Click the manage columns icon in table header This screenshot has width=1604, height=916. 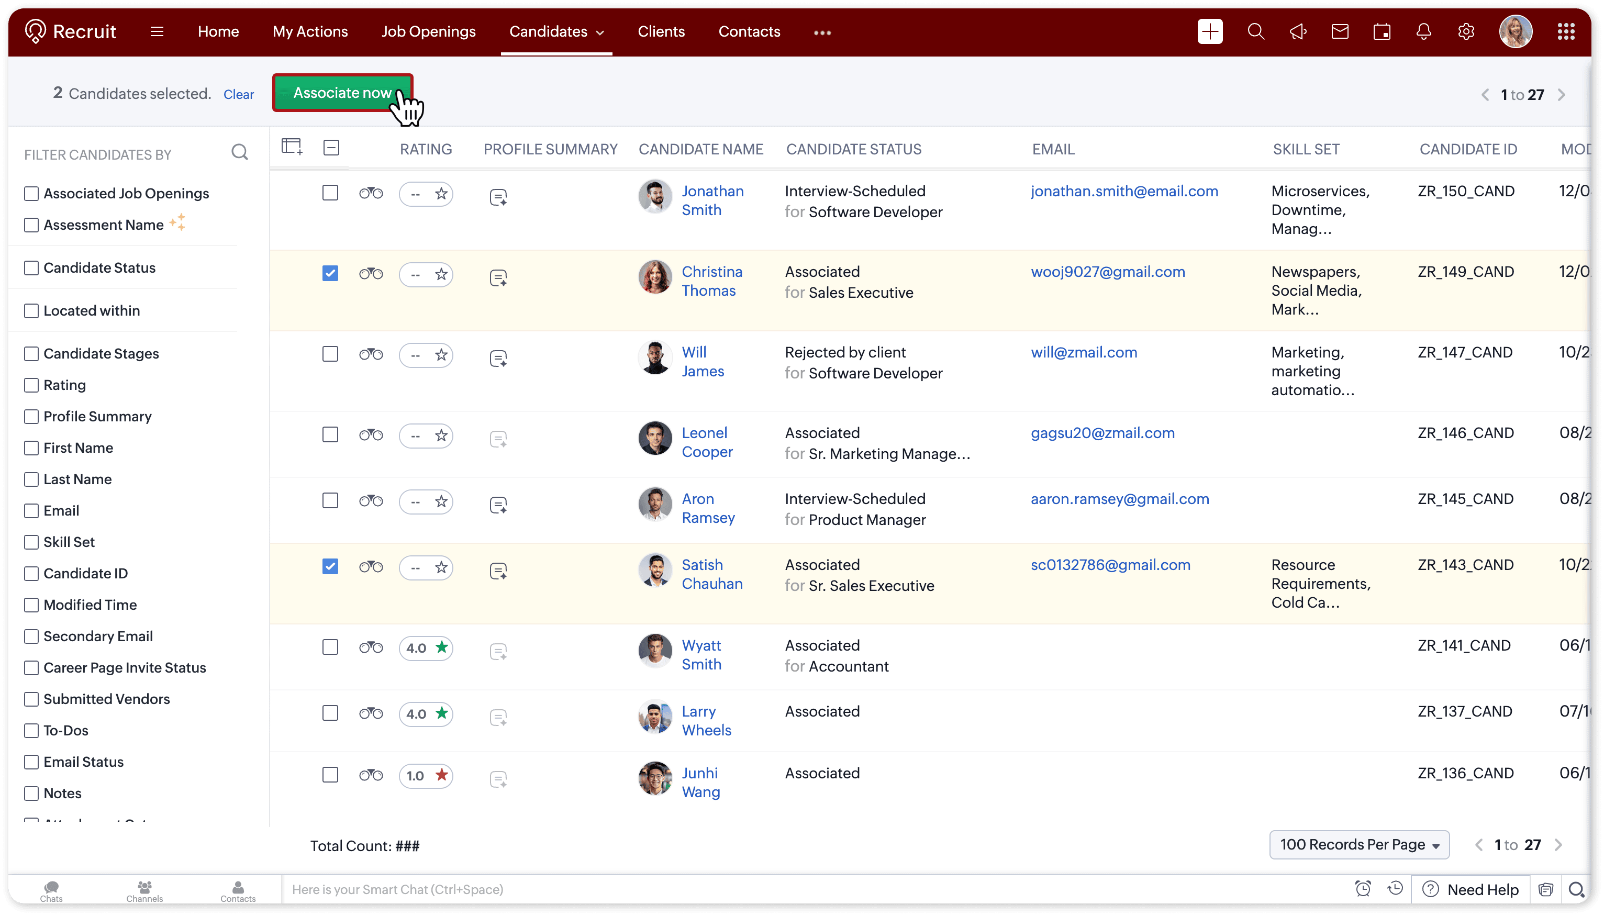pyautogui.click(x=291, y=147)
